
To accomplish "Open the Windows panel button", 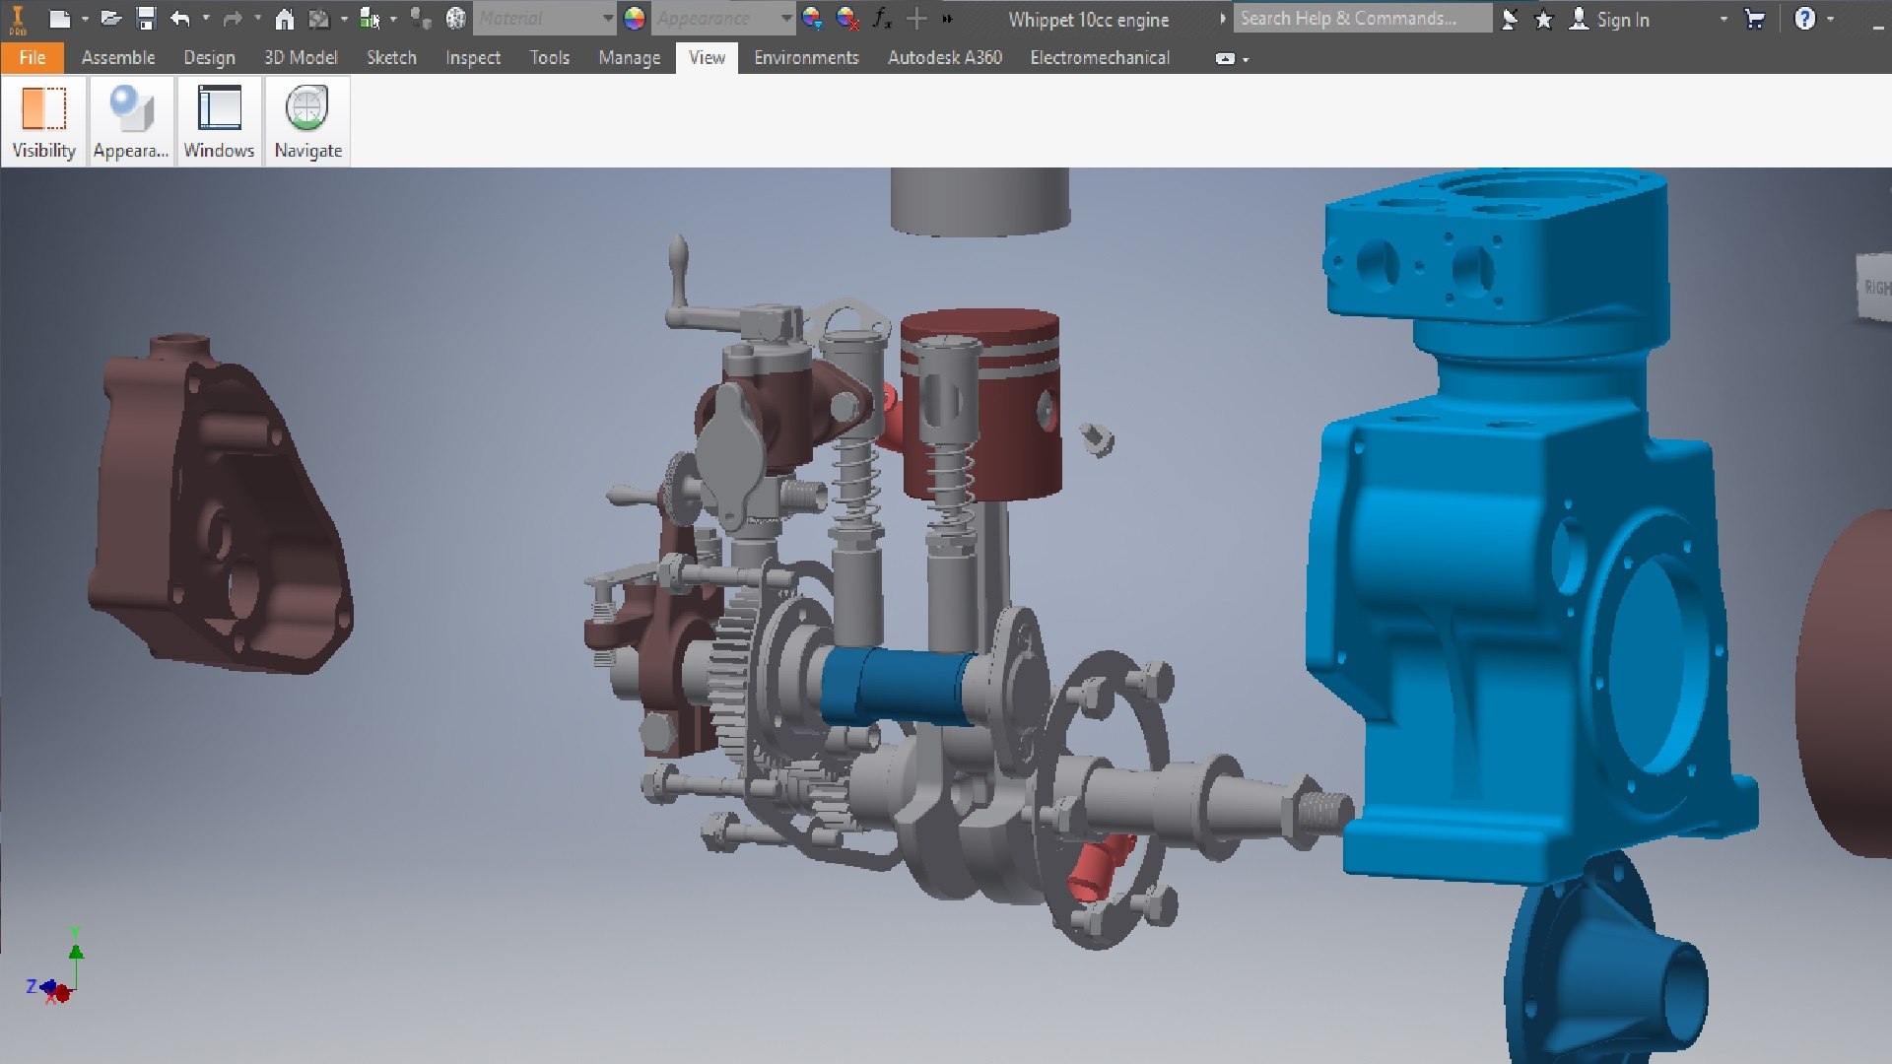I will point(219,121).
